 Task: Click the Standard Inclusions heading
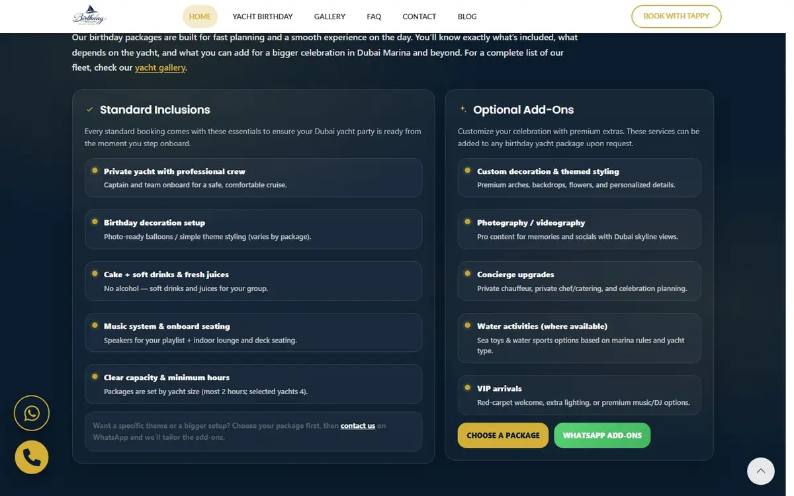tap(155, 110)
